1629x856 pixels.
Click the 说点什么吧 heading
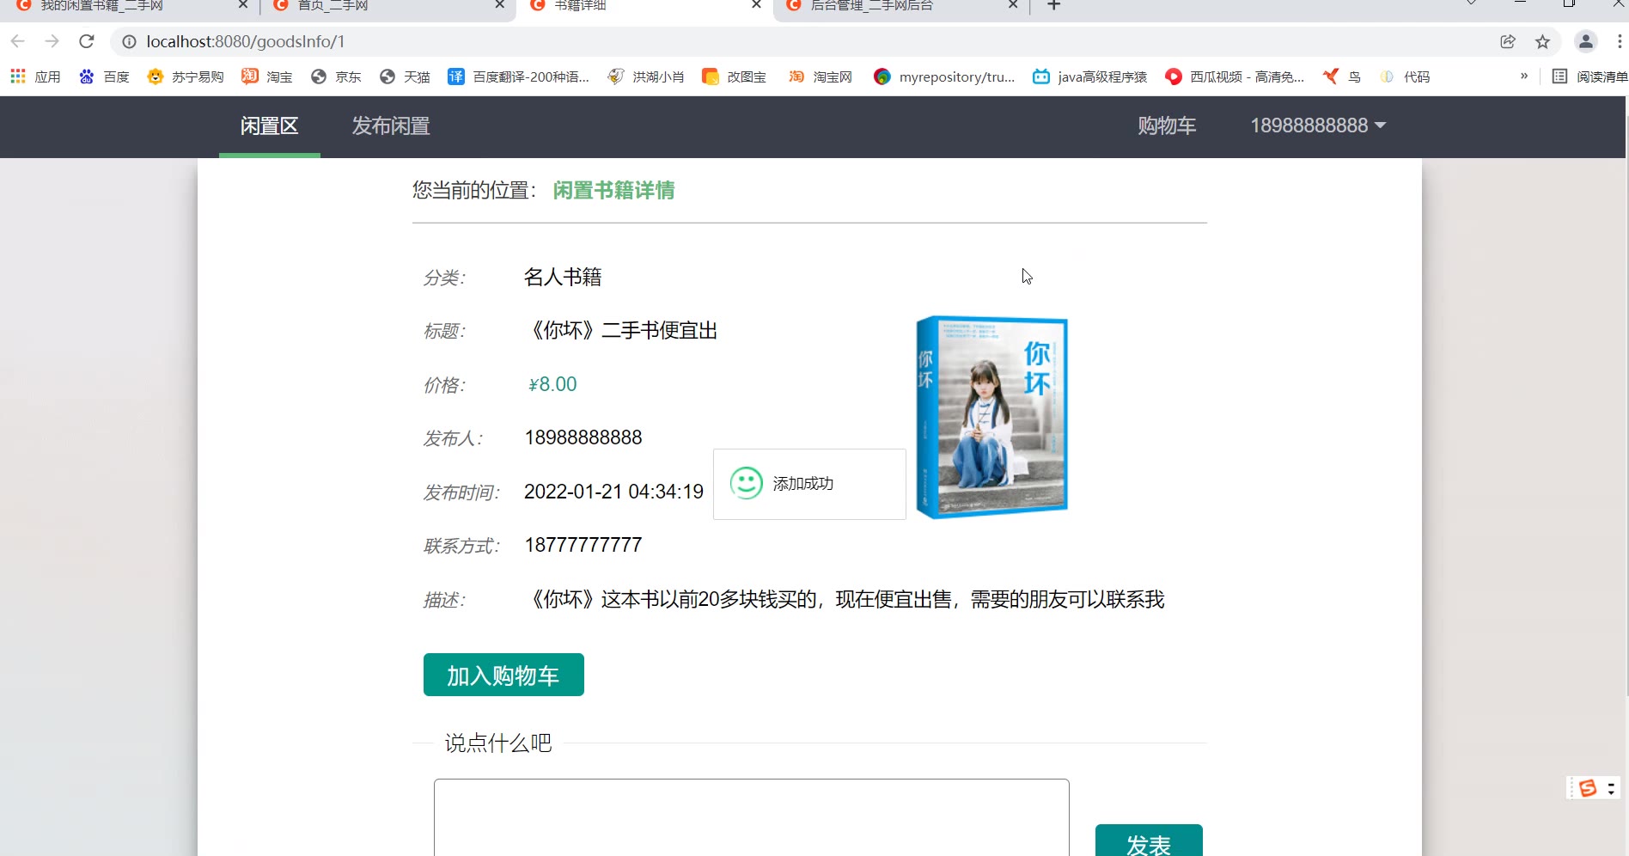(498, 743)
